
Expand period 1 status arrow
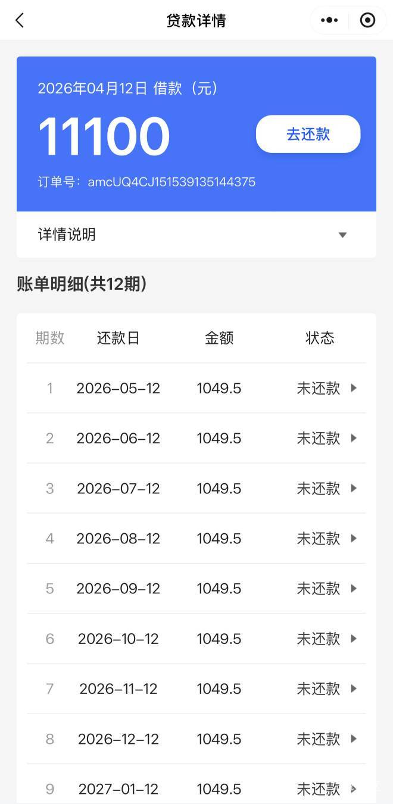(x=354, y=388)
